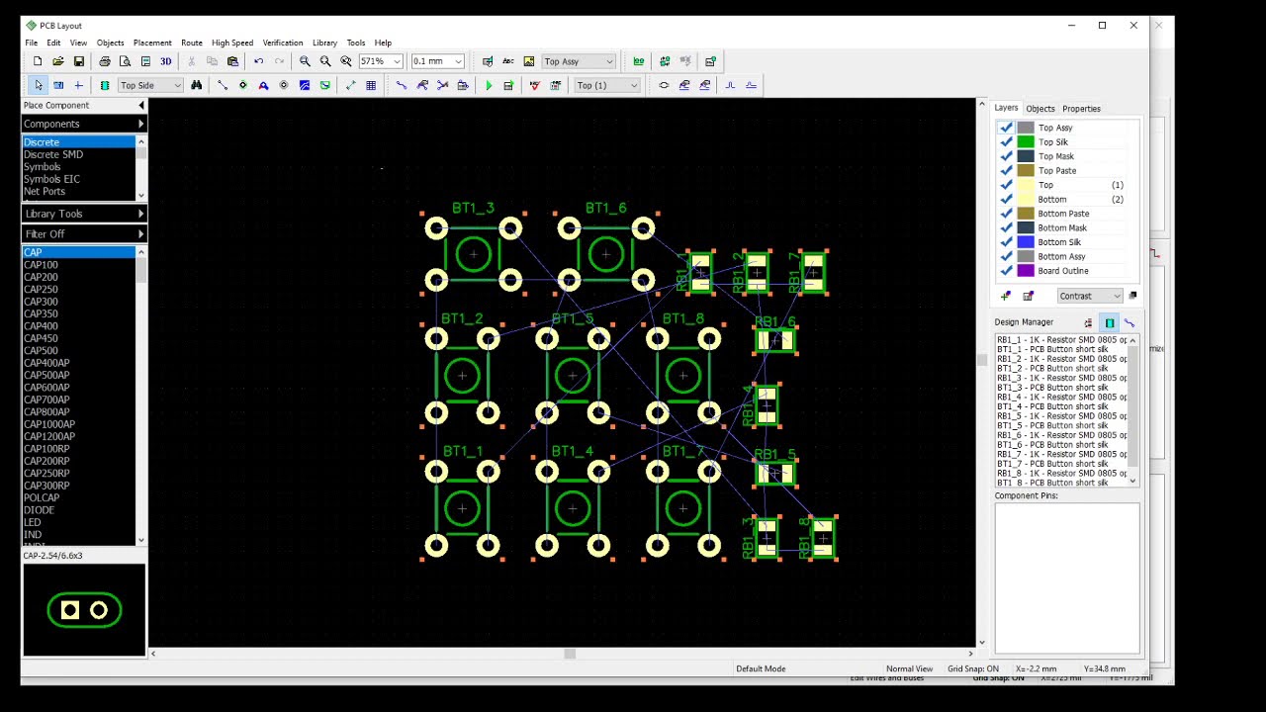Select the default arrow pointer tool
1266x712 pixels.
pos(38,85)
